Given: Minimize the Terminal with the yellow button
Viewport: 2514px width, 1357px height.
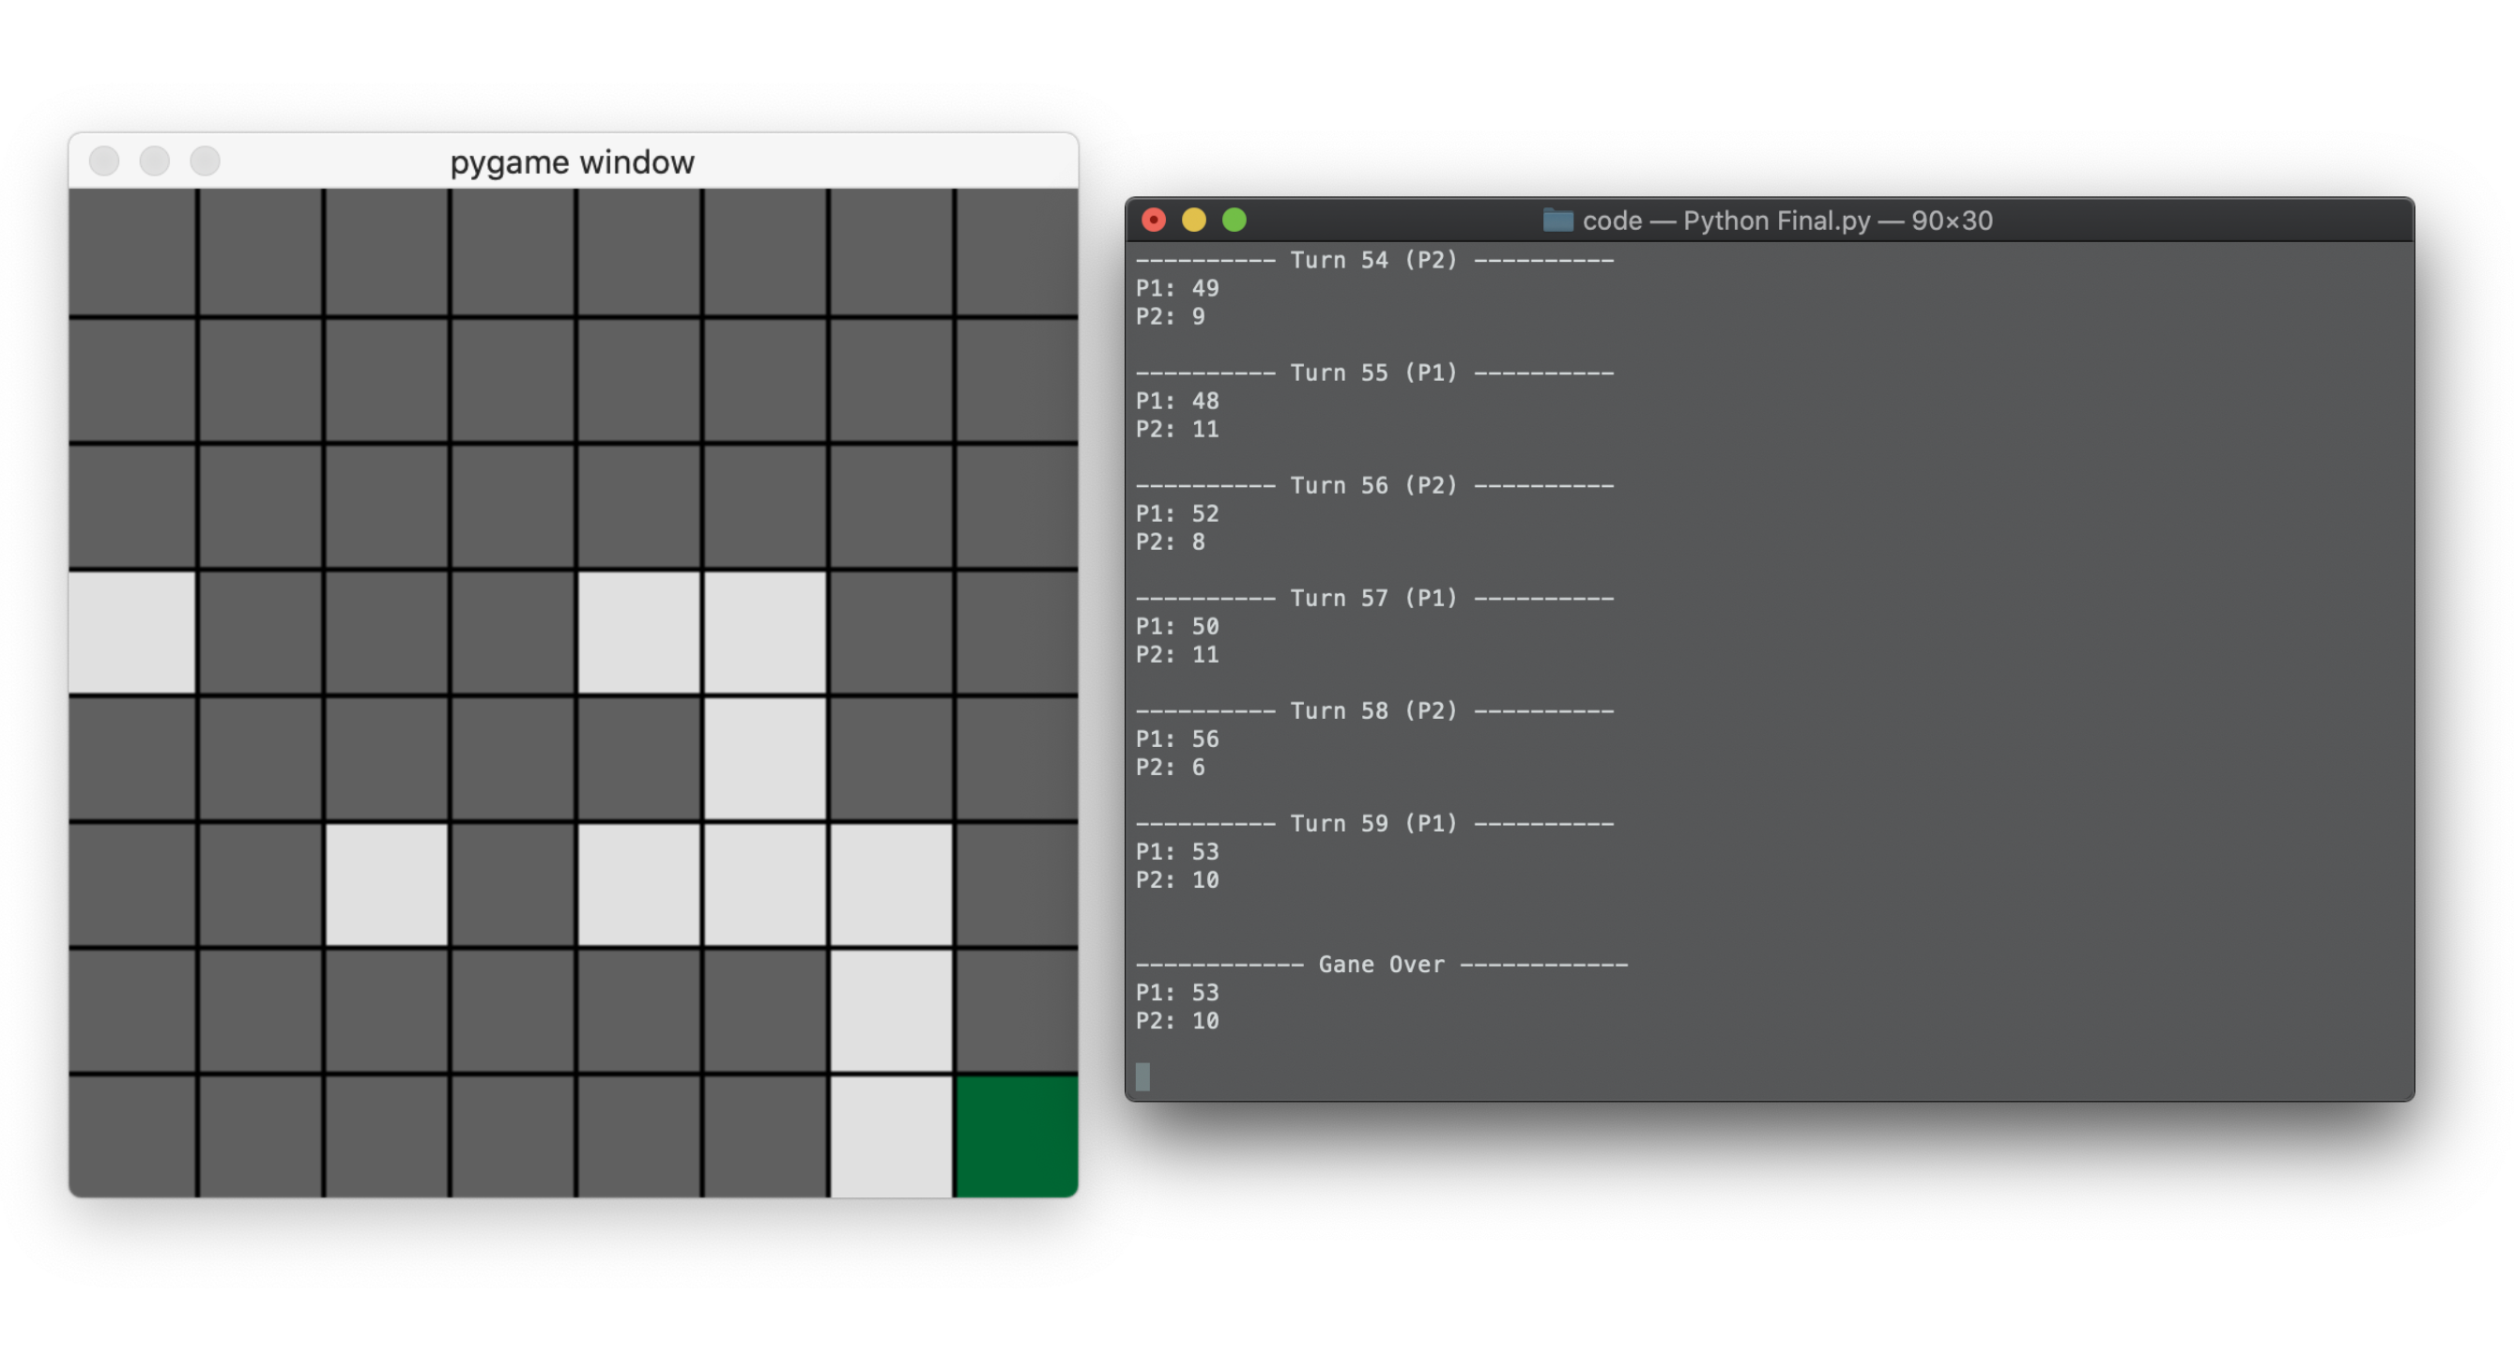Looking at the screenshot, I should coord(1193,221).
